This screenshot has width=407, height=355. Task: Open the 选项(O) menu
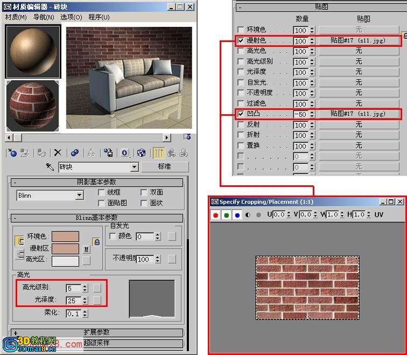tap(71, 17)
